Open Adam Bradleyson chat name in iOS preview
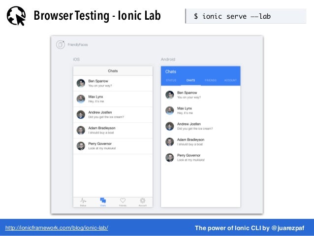The width and height of the screenshot is (314, 236). point(102,128)
